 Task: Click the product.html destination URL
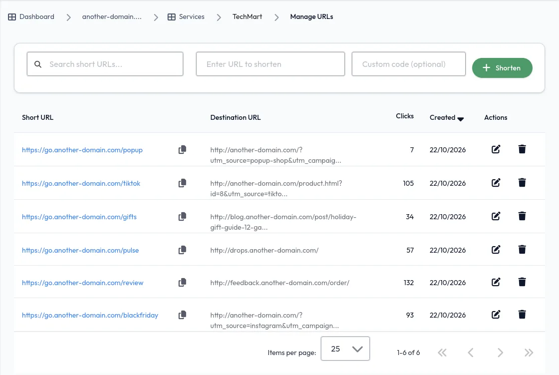click(276, 188)
